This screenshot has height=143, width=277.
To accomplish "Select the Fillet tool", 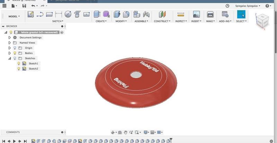I will [126, 14].
